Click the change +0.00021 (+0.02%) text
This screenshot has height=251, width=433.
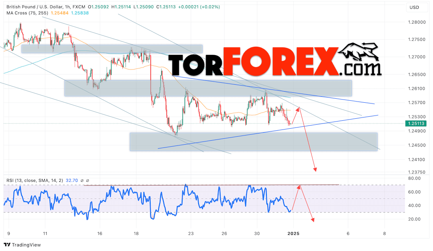point(199,7)
